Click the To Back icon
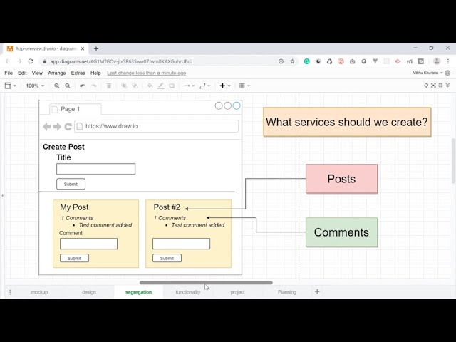Viewport: 456px width, 342px height. click(135, 85)
